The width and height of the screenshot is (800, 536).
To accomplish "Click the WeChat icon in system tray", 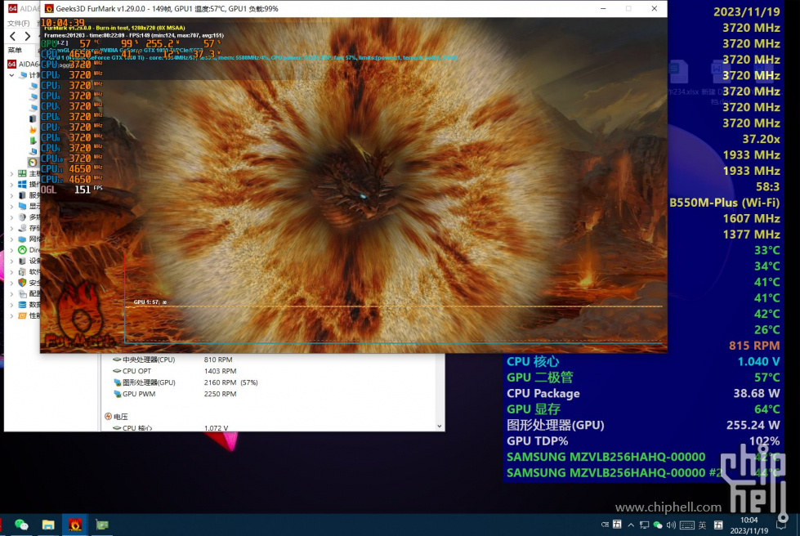I will pyautogui.click(x=658, y=525).
